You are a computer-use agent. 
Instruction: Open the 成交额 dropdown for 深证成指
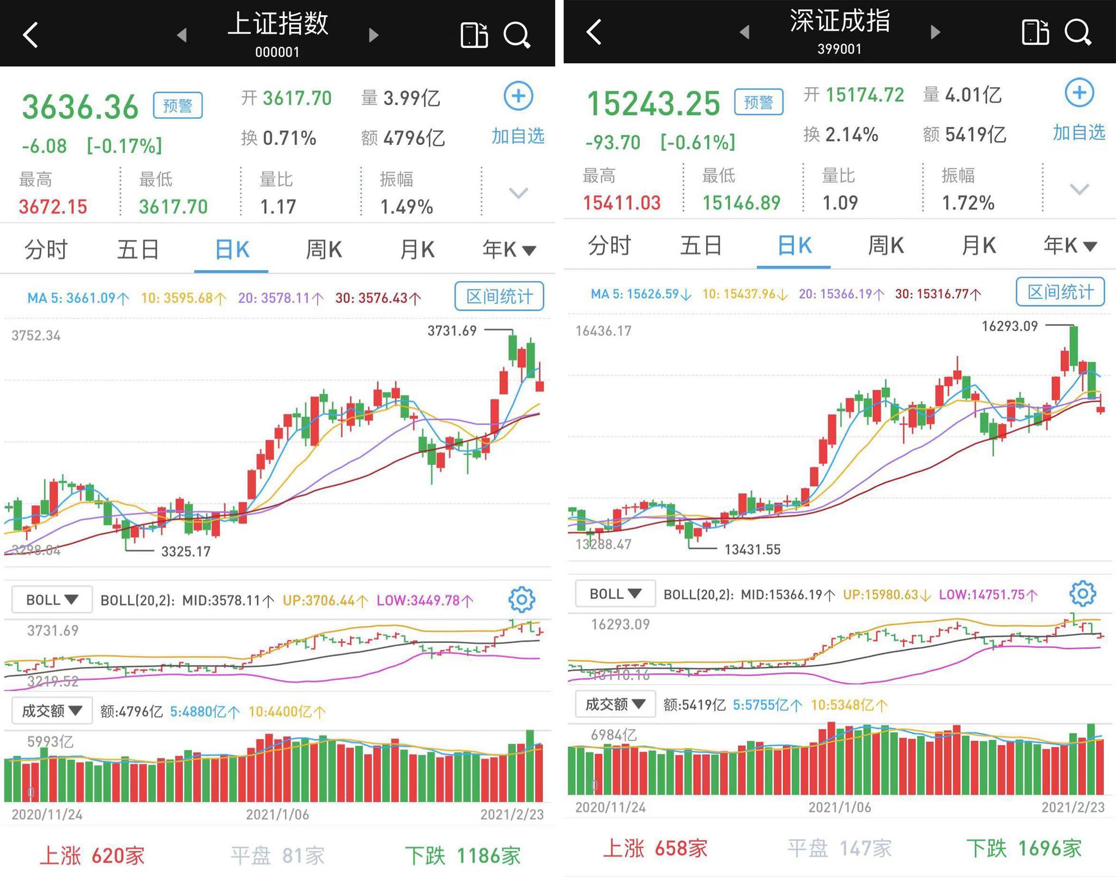click(x=615, y=704)
